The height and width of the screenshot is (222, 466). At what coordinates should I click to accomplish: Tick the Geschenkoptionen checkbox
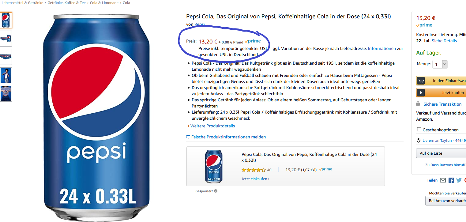point(419,130)
